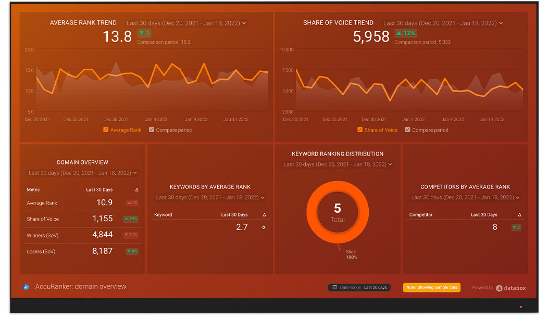Expand Share of Voice Trend date range dropdown
The width and height of the screenshot is (548, 317).
(x=443, y=23)
